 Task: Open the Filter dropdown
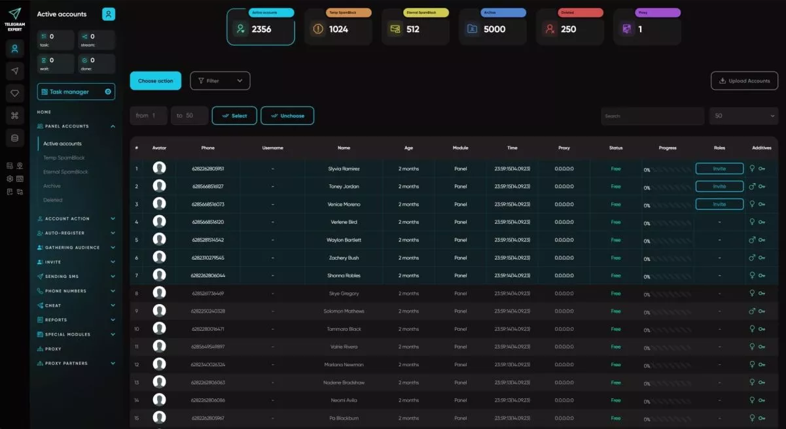220,80
